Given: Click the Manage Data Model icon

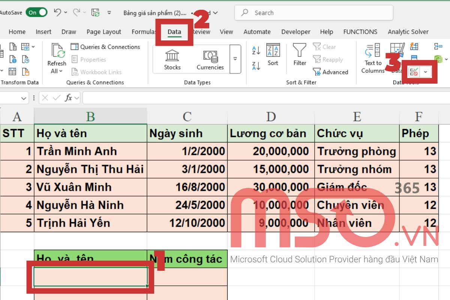Looking at the screenshot, I should point(438,59).
